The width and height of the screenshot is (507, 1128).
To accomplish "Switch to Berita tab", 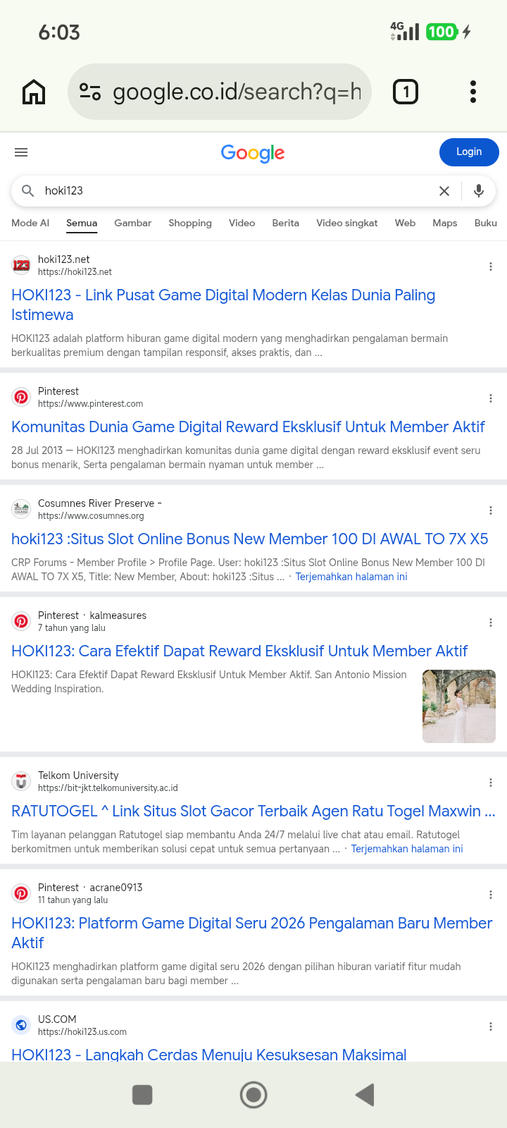I will (286, 223).
